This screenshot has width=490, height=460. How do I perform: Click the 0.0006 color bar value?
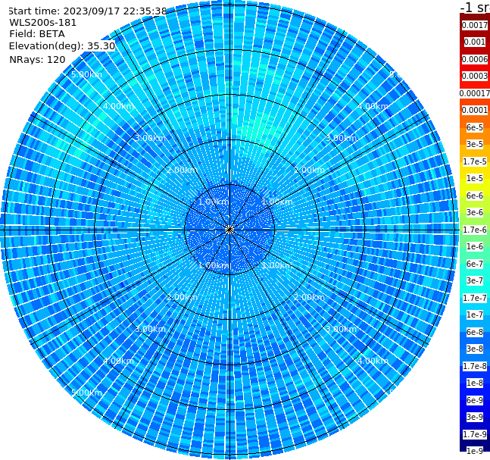tap(475, 59)
